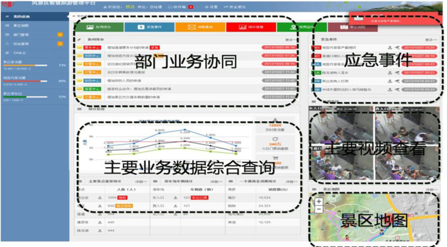Select 景区地图 in the left sidebar
This screenshot has width=447, height=247.
[23, 27]
